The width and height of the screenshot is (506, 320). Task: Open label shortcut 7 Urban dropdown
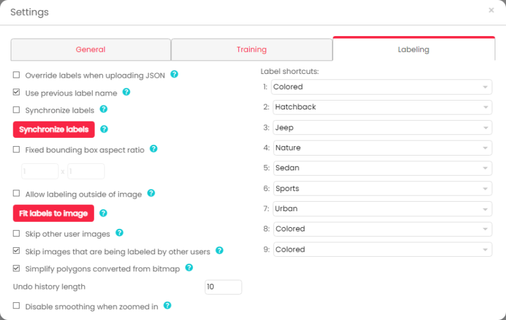382,209
